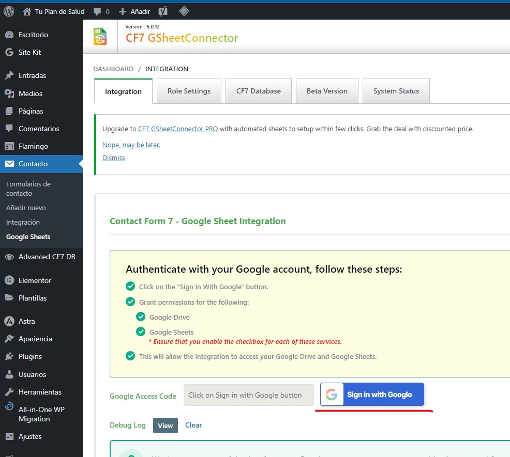Click the Sign in with Google button
The width and height of the screenshot is (510, 457).
[x=372, y=395]
